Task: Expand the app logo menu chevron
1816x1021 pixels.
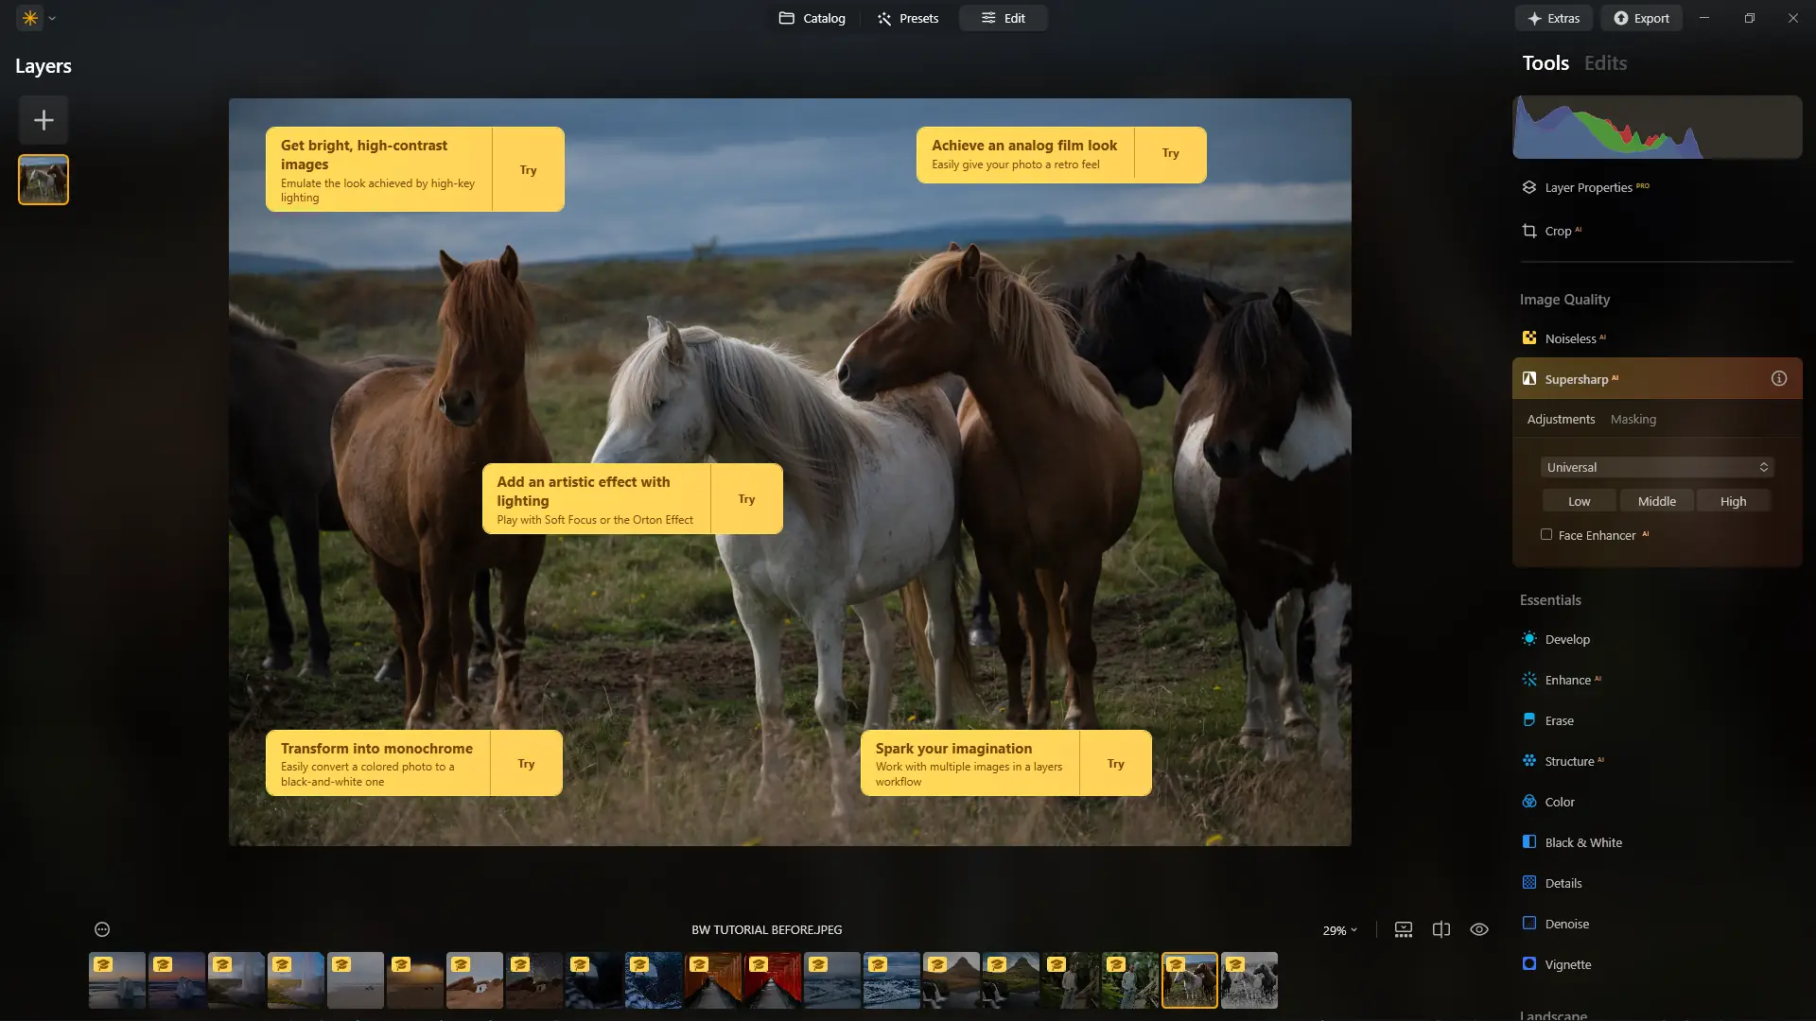Action: [52, 18]
